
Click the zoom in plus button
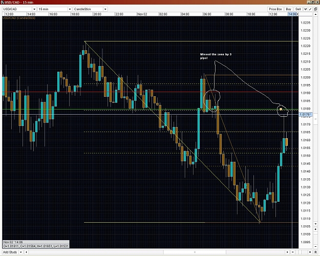[x=310, y=252]
